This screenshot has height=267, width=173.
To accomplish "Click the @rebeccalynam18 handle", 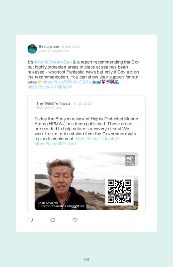I will [54, 51].
